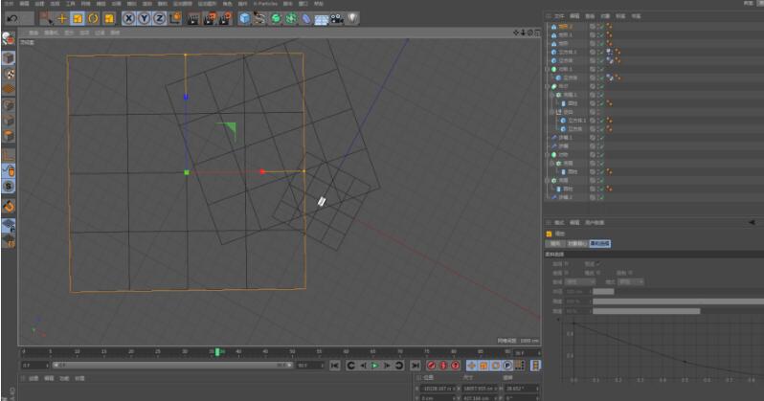Expand the bottom 步幅.2 object hierarchy
The image size is (764, 401).
pyautogui.click(x=548, y=197)
